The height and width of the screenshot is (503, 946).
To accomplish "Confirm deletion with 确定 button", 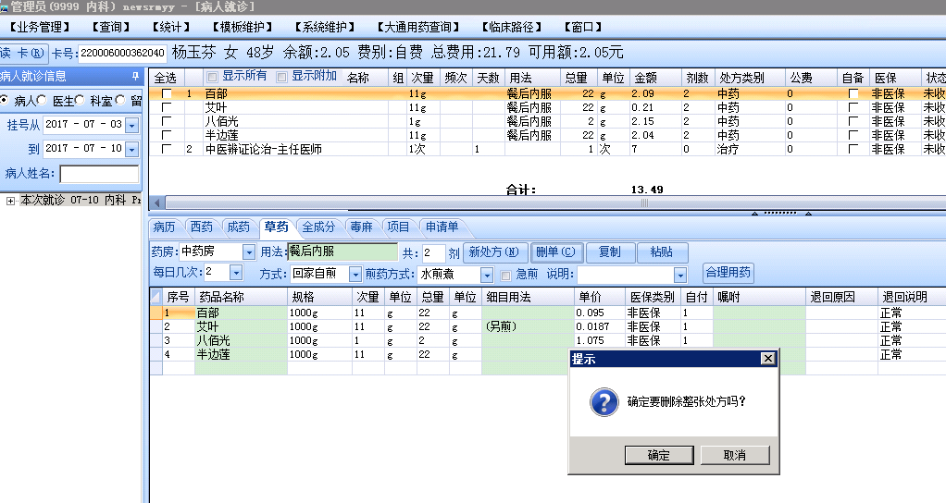I will (659, 456).
